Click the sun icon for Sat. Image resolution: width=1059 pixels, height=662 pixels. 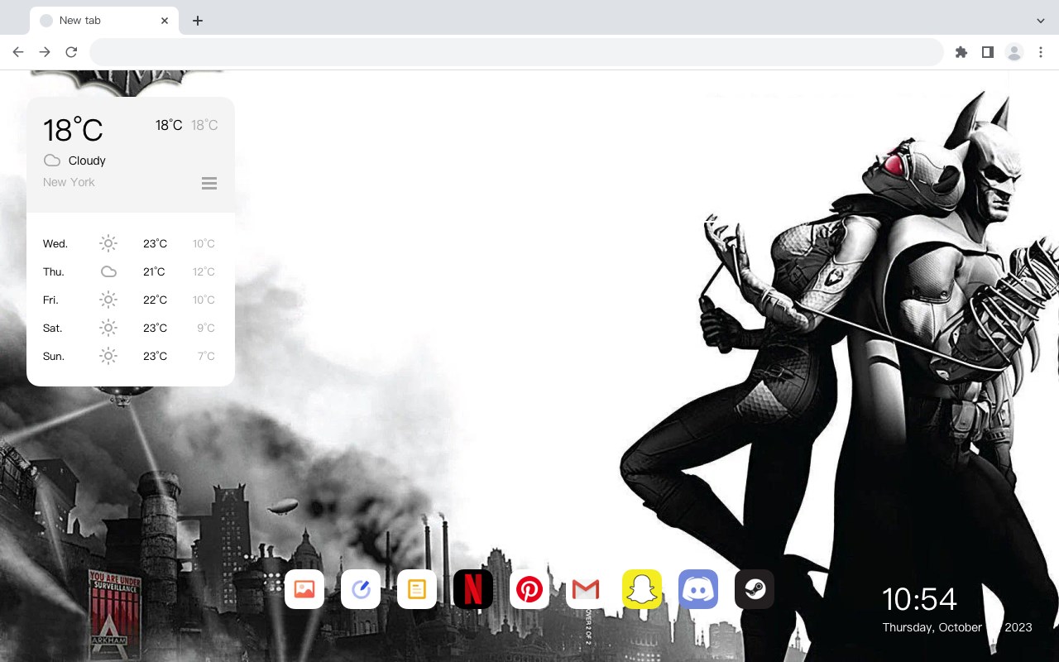click(x=108, y=328)
